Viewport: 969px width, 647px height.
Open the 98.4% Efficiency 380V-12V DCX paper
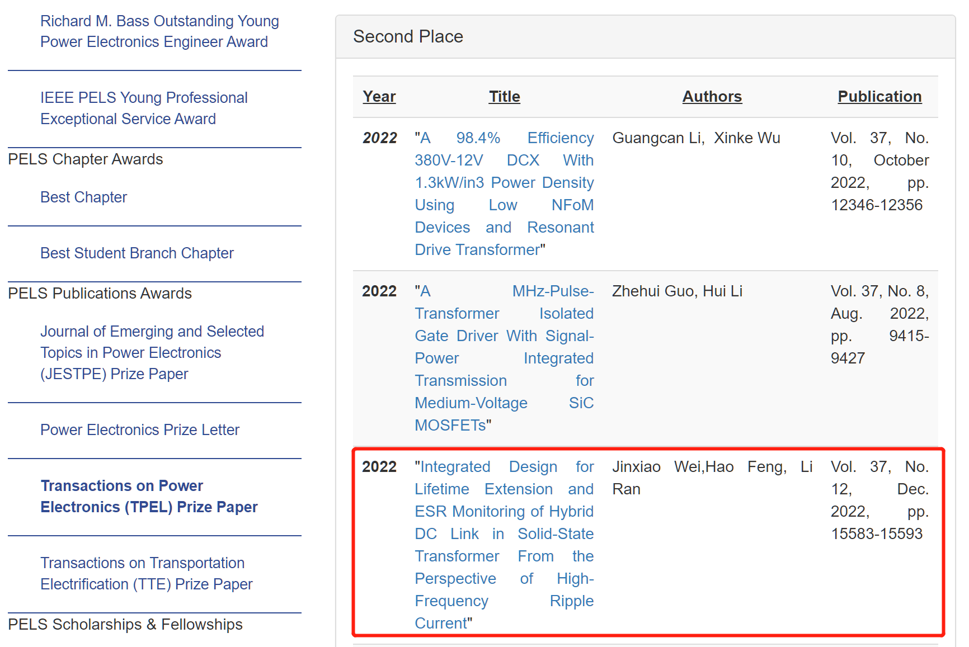(x=504, y=194)
